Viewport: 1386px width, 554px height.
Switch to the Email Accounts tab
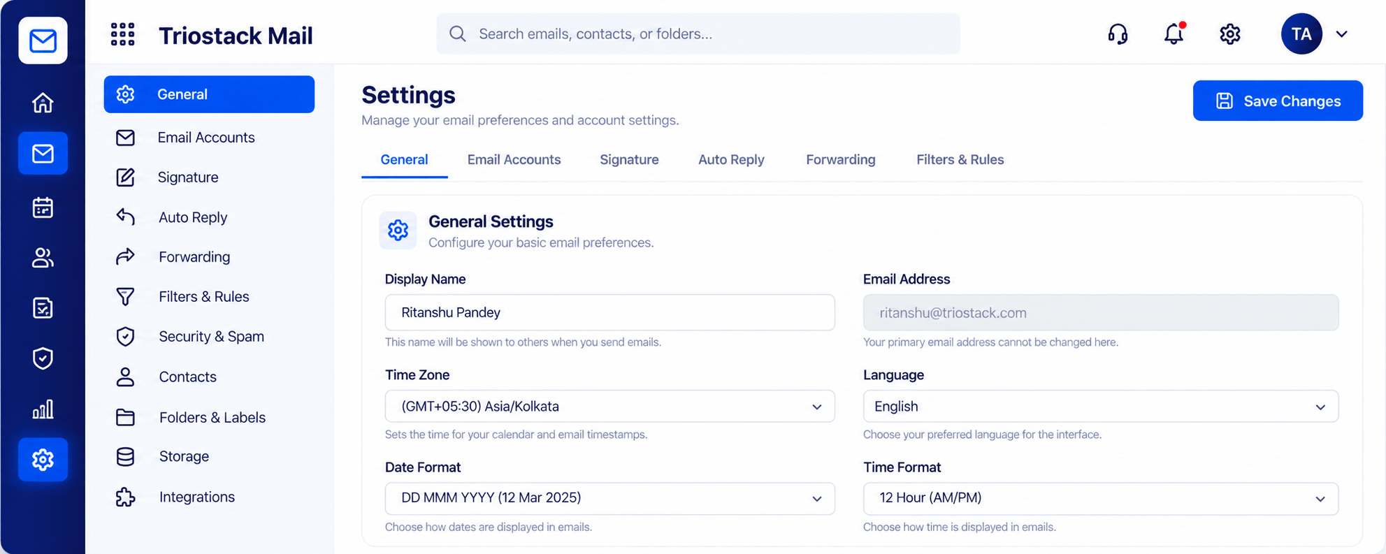[514, 160]
